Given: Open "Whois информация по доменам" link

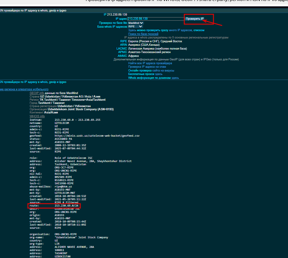Looking at the screenshot, I should (x=154, y=78).
